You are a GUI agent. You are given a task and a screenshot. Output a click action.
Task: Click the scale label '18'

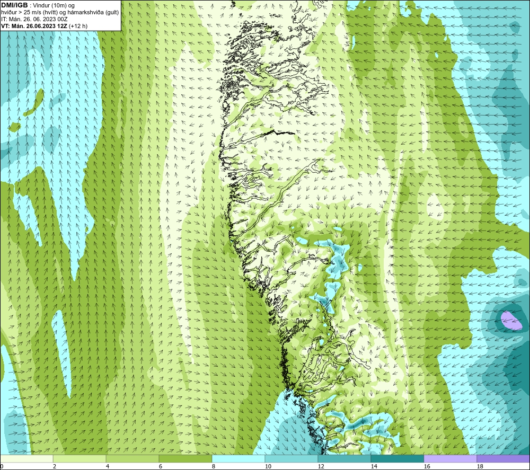point(480,466)
